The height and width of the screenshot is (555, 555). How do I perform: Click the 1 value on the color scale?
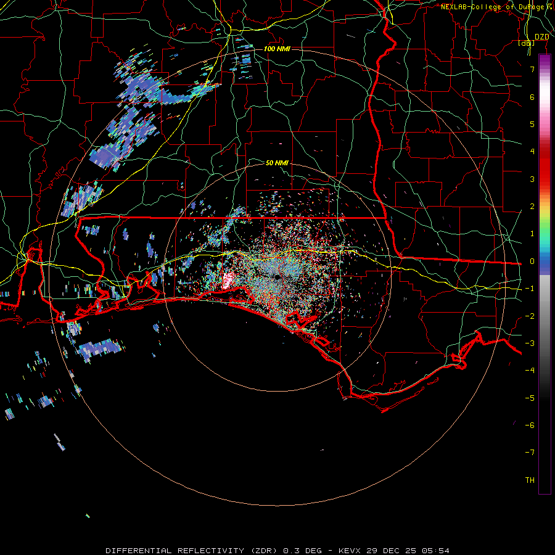coord(532,234)
